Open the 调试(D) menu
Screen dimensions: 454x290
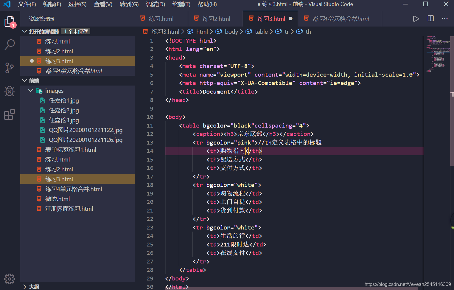[155, 4]
